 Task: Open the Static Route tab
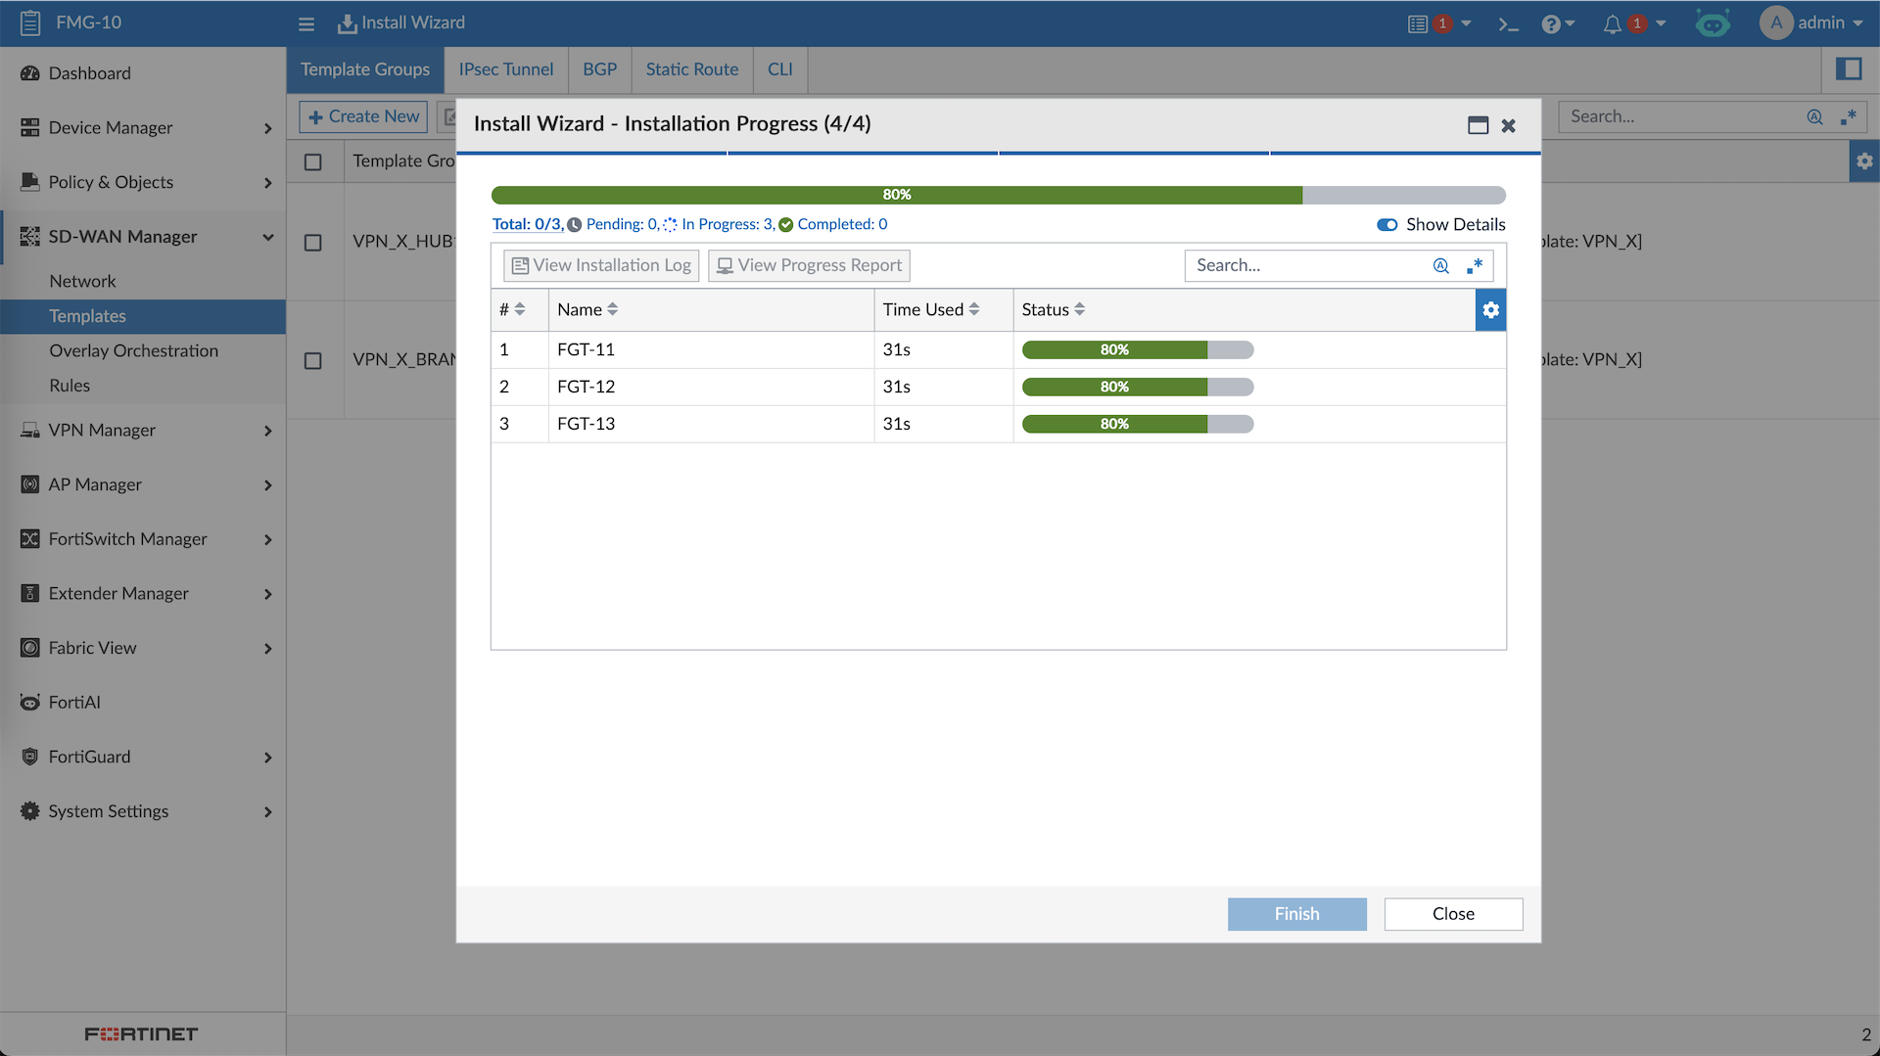(691, 69)
